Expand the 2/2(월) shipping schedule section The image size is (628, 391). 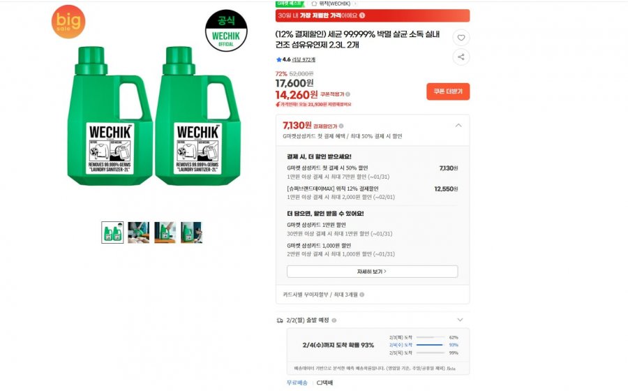[458, 320]
